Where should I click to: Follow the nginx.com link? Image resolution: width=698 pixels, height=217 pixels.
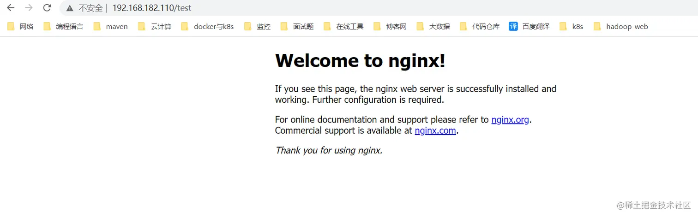435,131
